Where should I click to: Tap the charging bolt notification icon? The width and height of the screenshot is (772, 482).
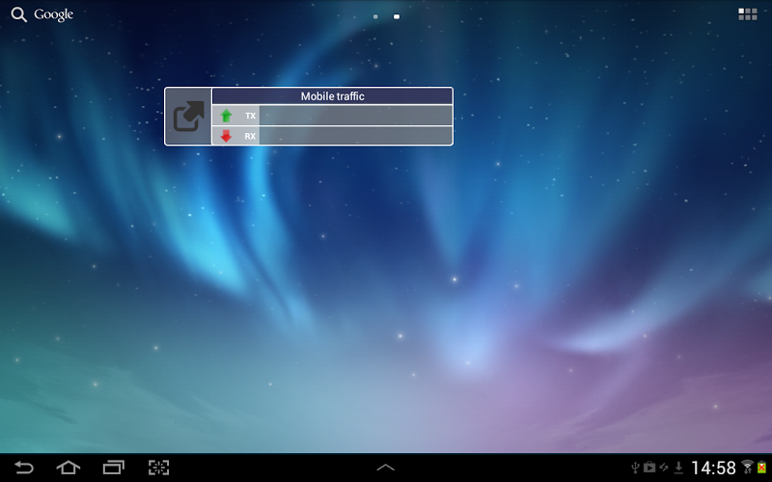(x=664, y=468)
